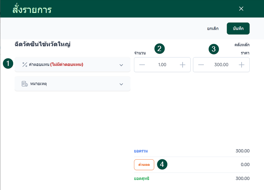Close the สั่งรายการ dialog with X
Viewport: 264px width, 190px height.
241,9
